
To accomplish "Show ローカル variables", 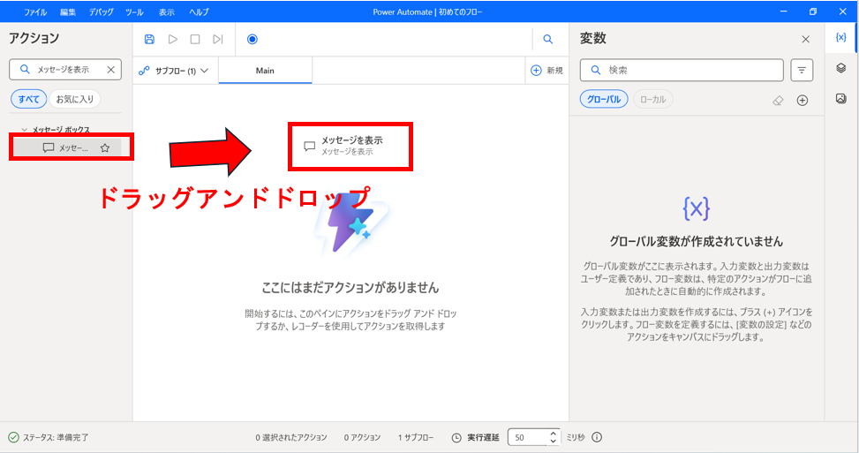I will pos(652,99).
